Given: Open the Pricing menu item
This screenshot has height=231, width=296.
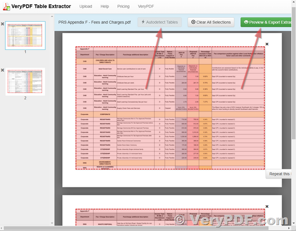Looking at the screenshot, I should (x=123, y=6).
